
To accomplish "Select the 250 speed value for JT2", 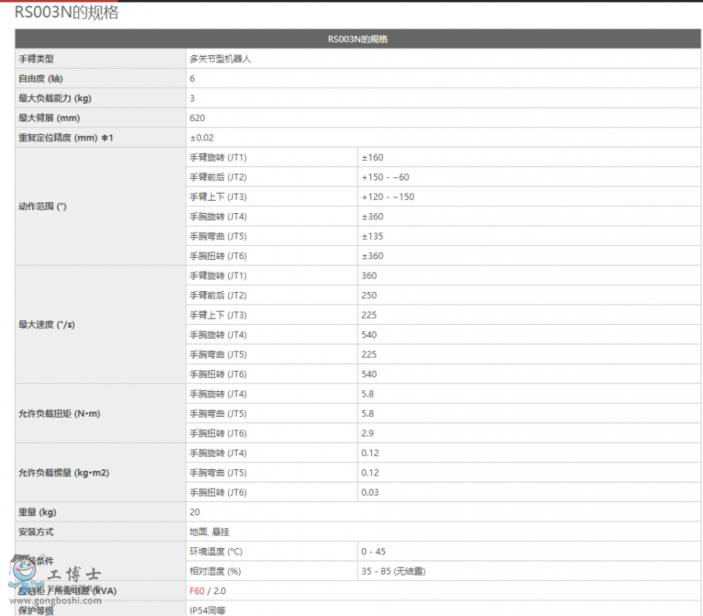I will point(369,295).
